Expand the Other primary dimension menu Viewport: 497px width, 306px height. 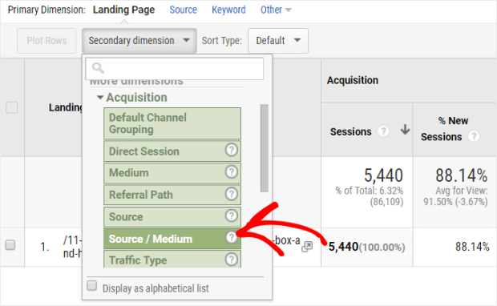point(276,10)
